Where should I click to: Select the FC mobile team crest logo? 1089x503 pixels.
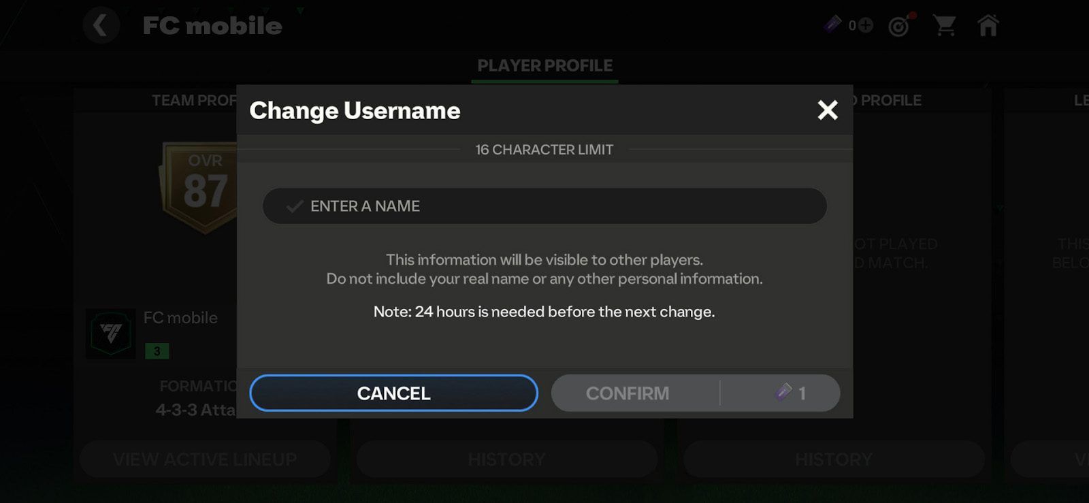[x=111, y=333]
